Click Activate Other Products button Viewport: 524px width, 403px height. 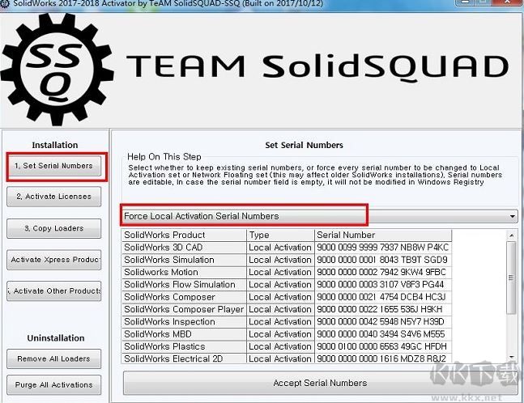pos(53,291)
